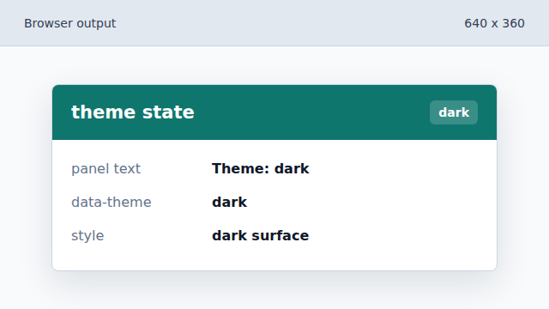Screen dimensions: 549x309
Task: Click the "dark surface" value
Action: pos(261,235)
